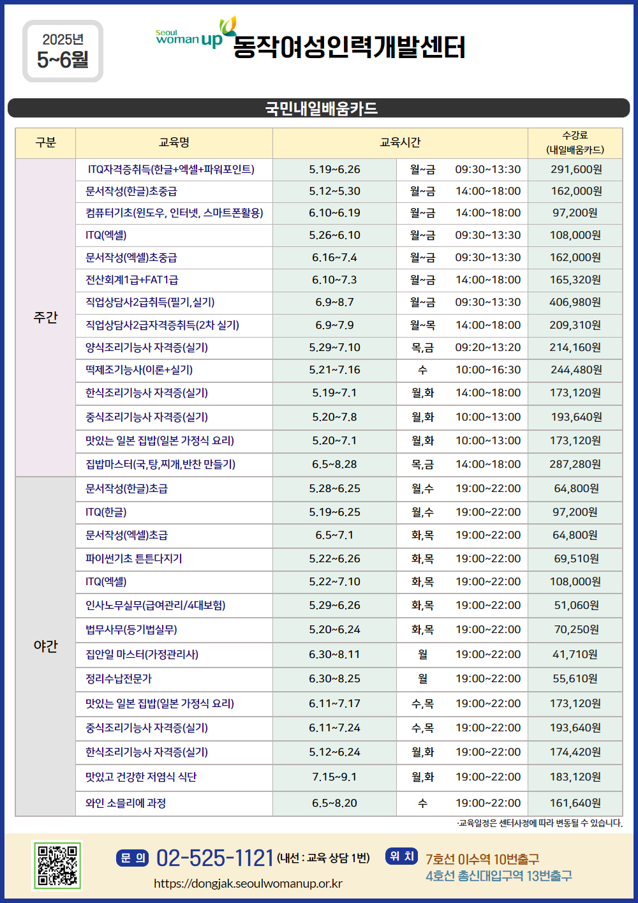
Task: Click the 406,980원 fee cell
Action: (x=575, y=302)
